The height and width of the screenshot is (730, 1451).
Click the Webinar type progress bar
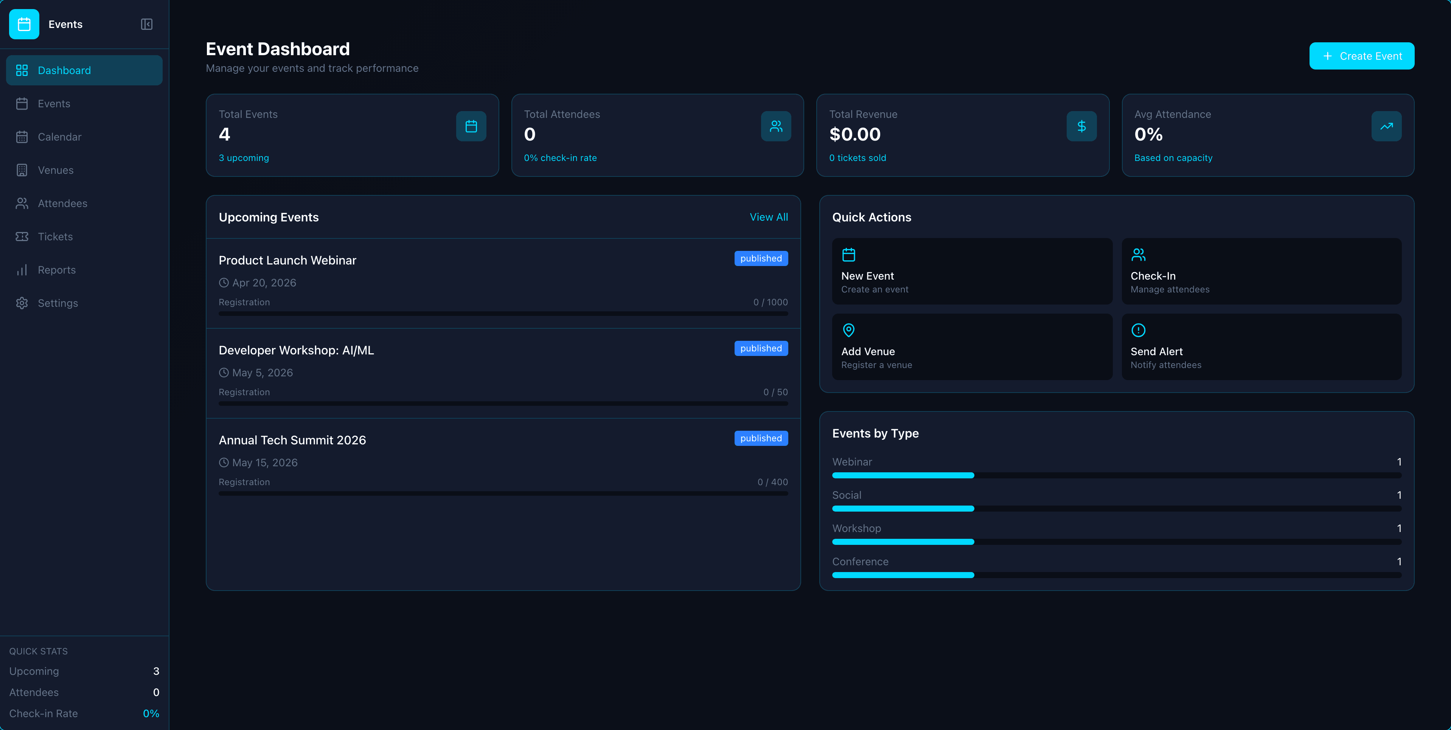click(x=1117, y=476)
